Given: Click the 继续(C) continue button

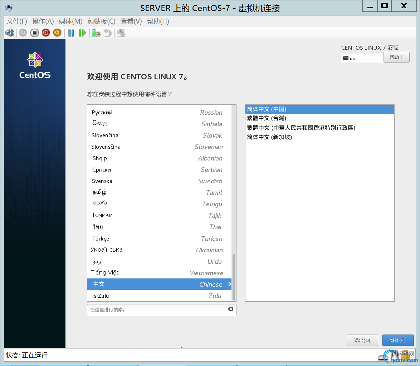Looking at the screenshot, I should click(398, 340).
